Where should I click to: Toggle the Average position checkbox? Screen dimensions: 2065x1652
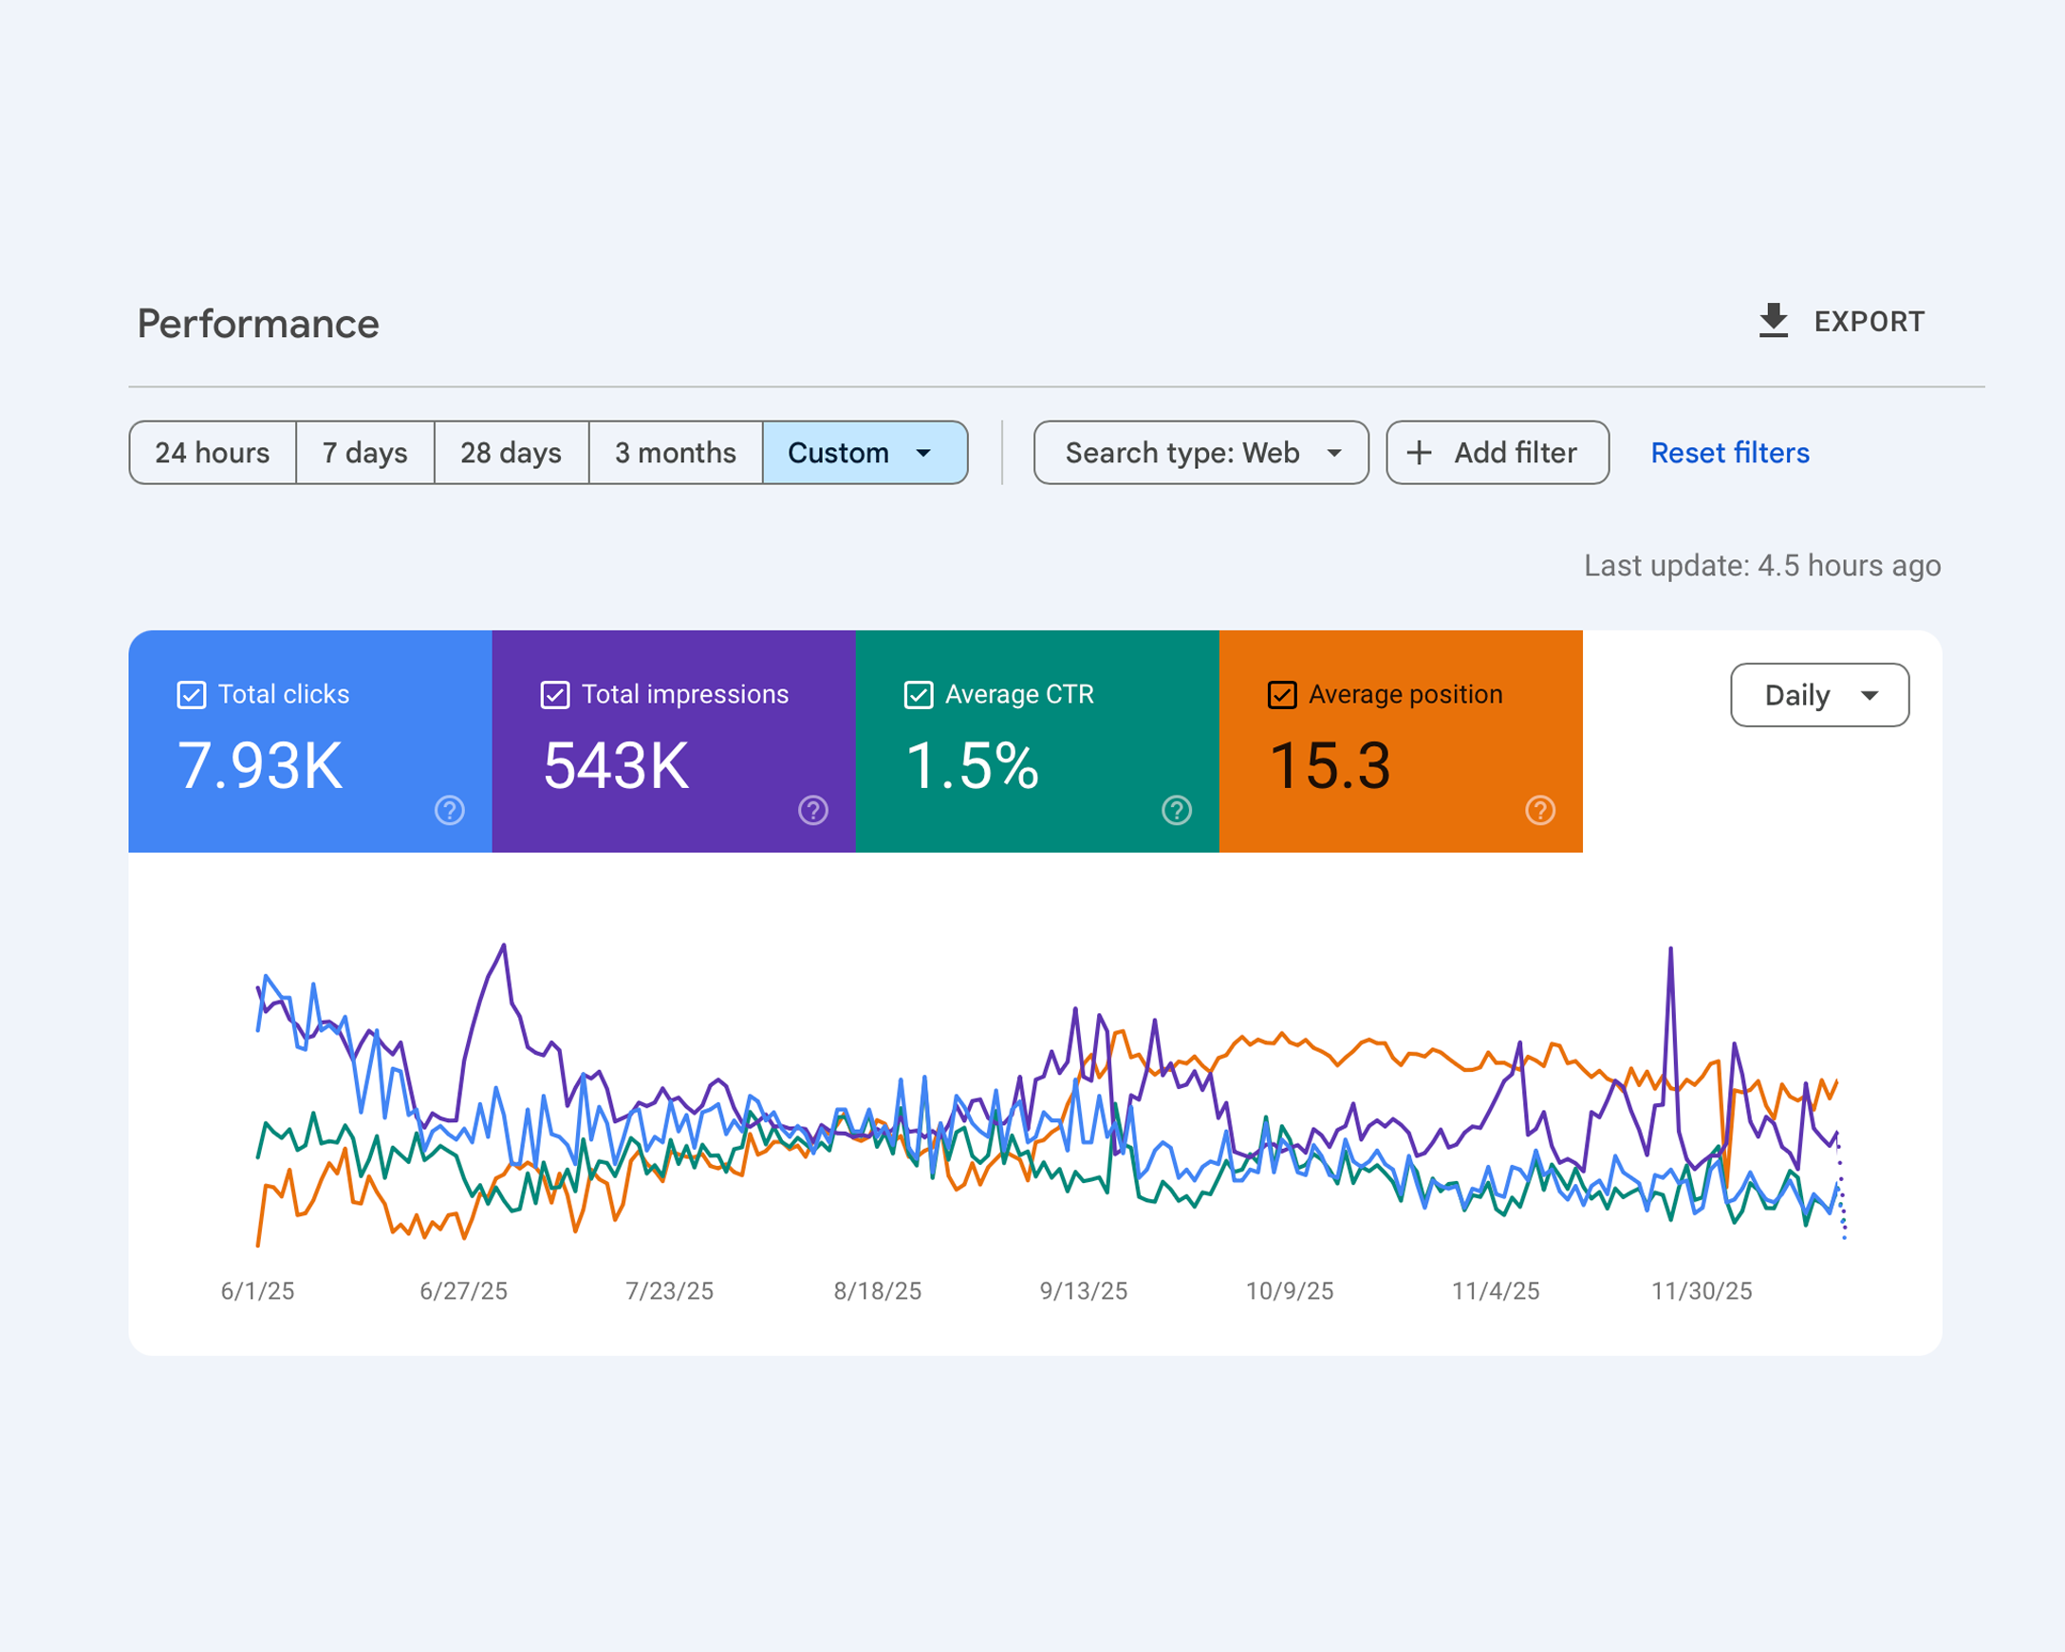1282,695
